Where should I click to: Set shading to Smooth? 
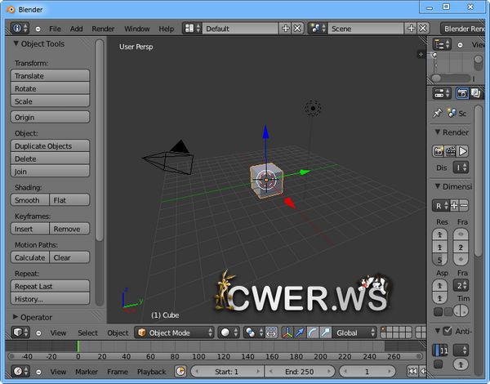pos(29,200)
